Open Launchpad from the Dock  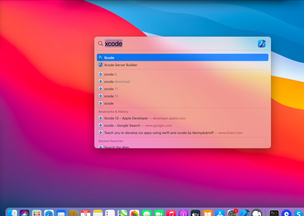37,213
